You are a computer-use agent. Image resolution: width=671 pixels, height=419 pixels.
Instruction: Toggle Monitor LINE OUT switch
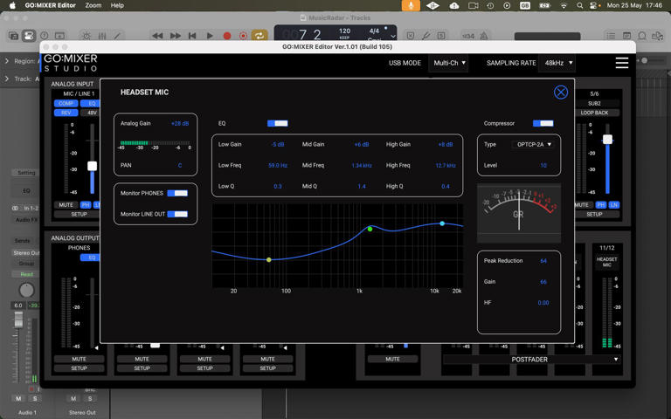[x=177, y=214]
